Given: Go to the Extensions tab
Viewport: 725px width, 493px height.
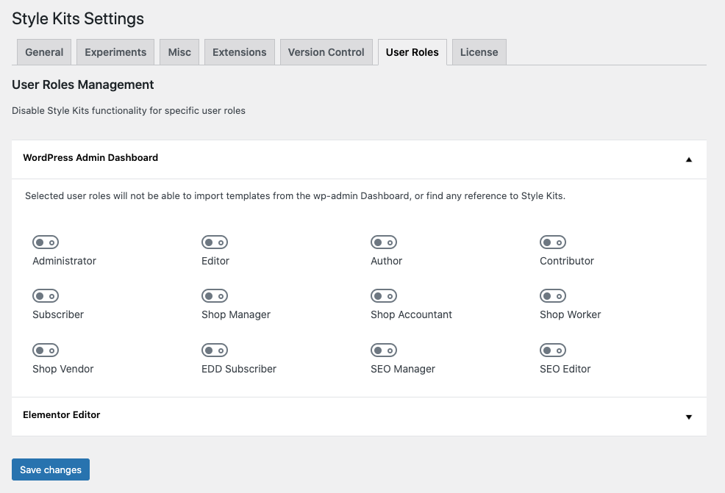Looking at the screenshot, I should [240, 52].
